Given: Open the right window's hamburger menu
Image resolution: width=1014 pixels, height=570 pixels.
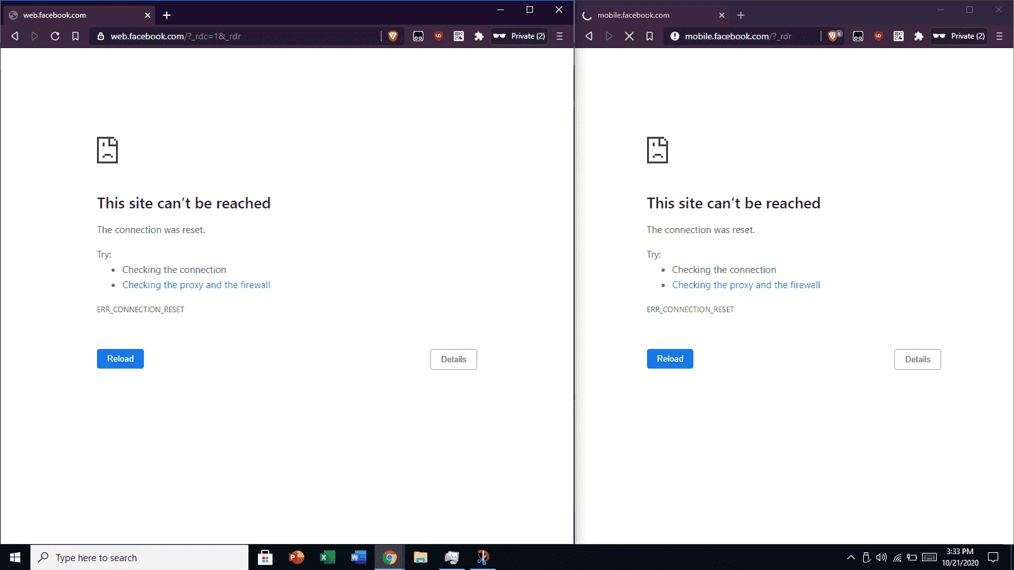Looking at the screenshot, I should tap(999, 36).
